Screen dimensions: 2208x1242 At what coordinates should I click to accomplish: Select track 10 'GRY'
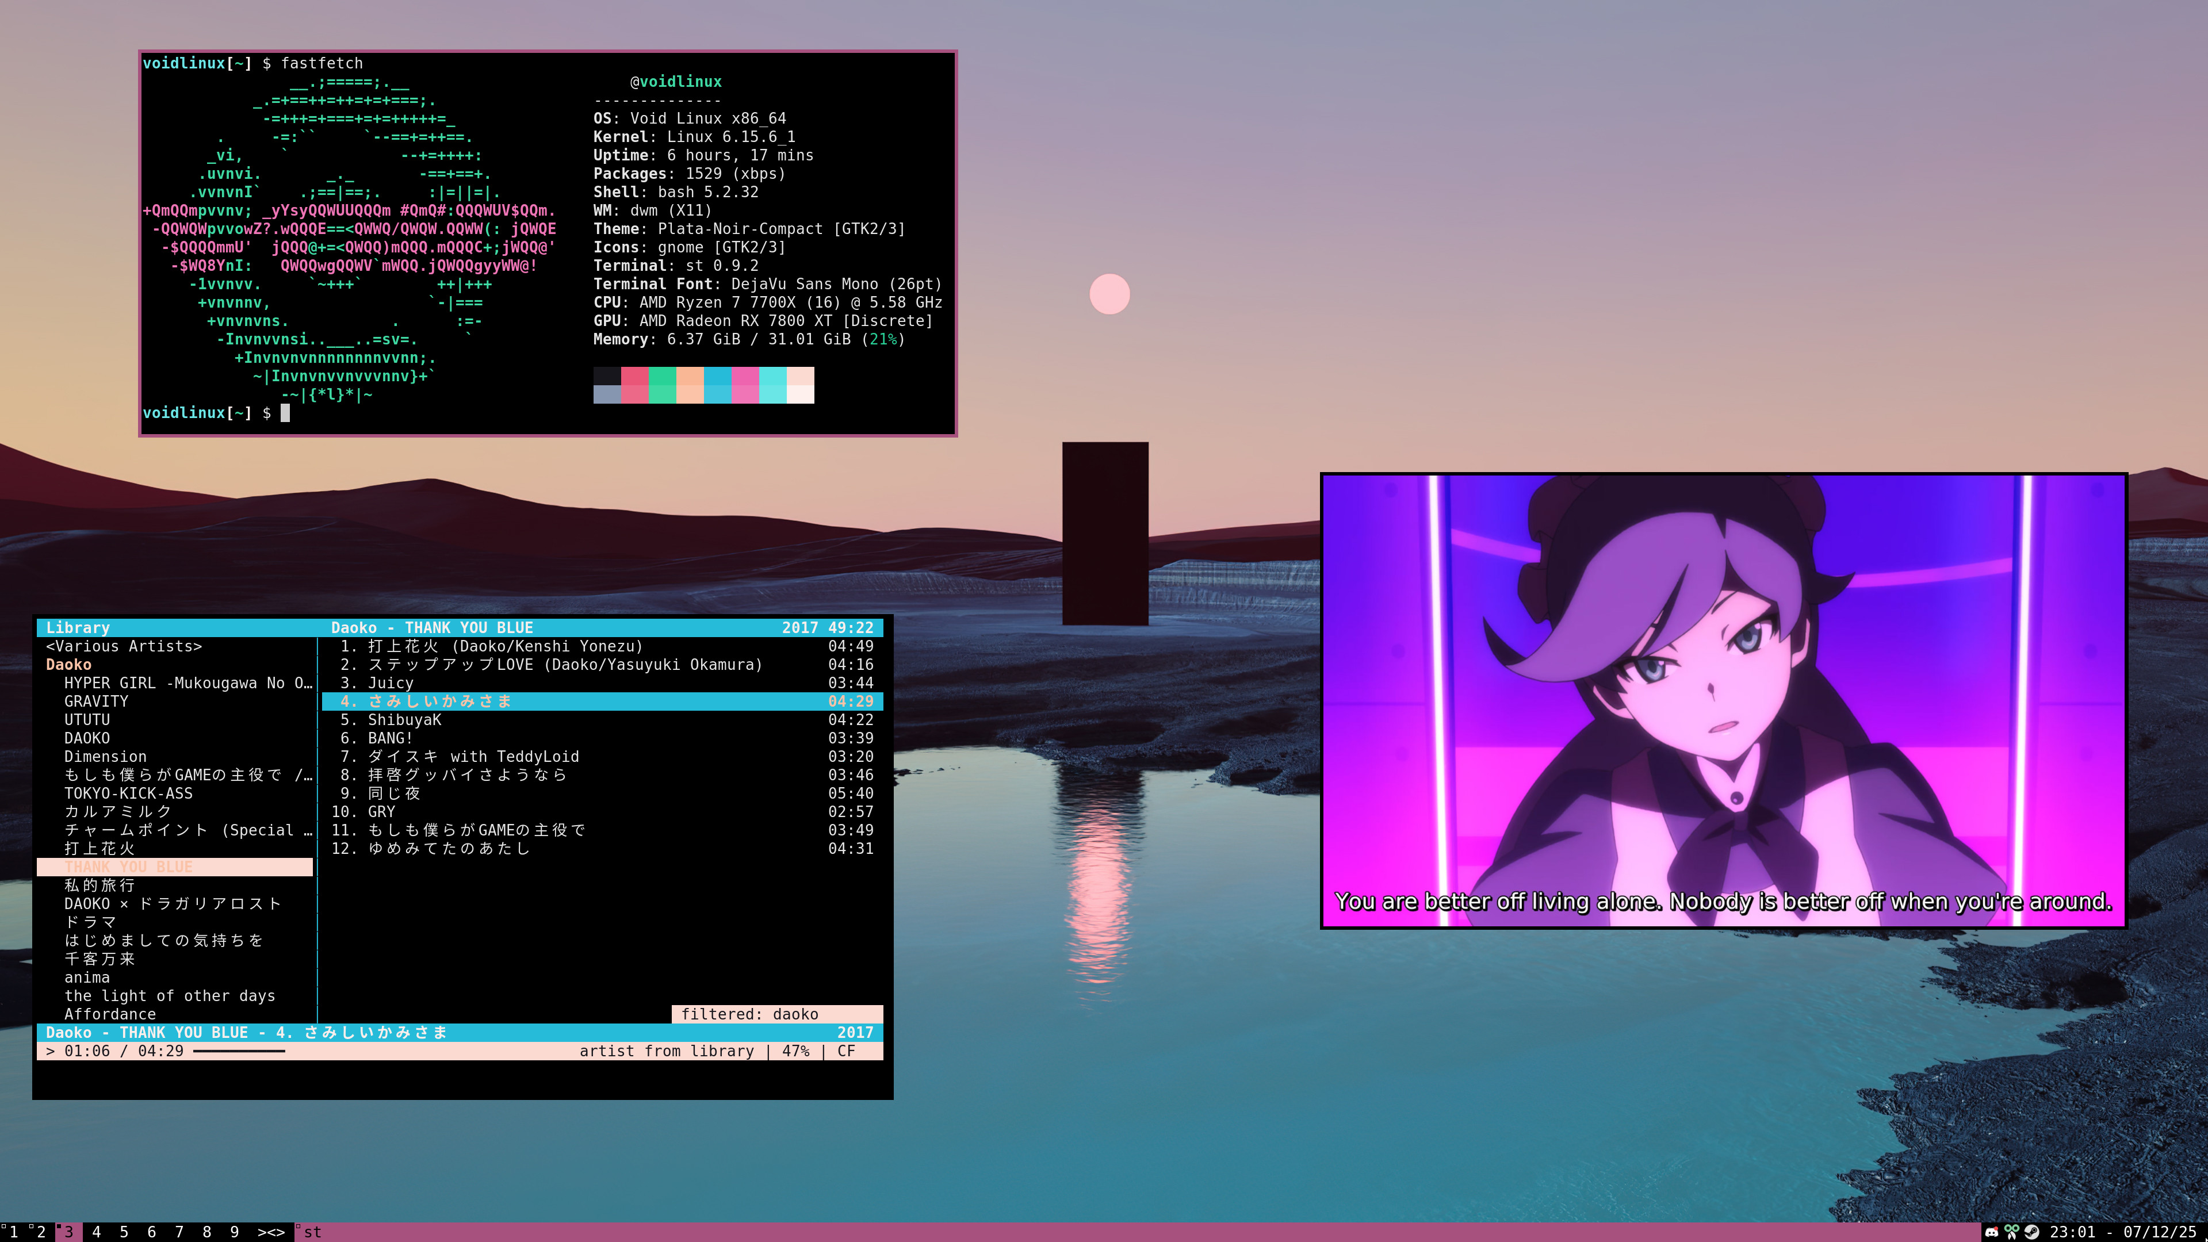coord(603,812)
